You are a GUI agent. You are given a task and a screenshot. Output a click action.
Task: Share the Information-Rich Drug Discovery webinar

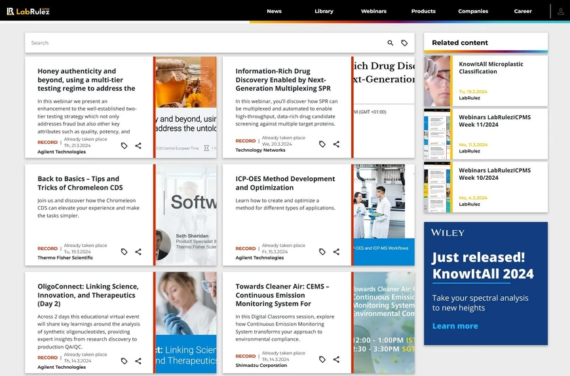tap(336, 144)
